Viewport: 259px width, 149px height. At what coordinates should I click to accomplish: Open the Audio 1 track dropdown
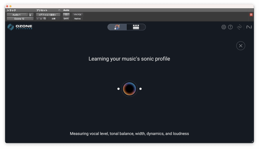17,15
